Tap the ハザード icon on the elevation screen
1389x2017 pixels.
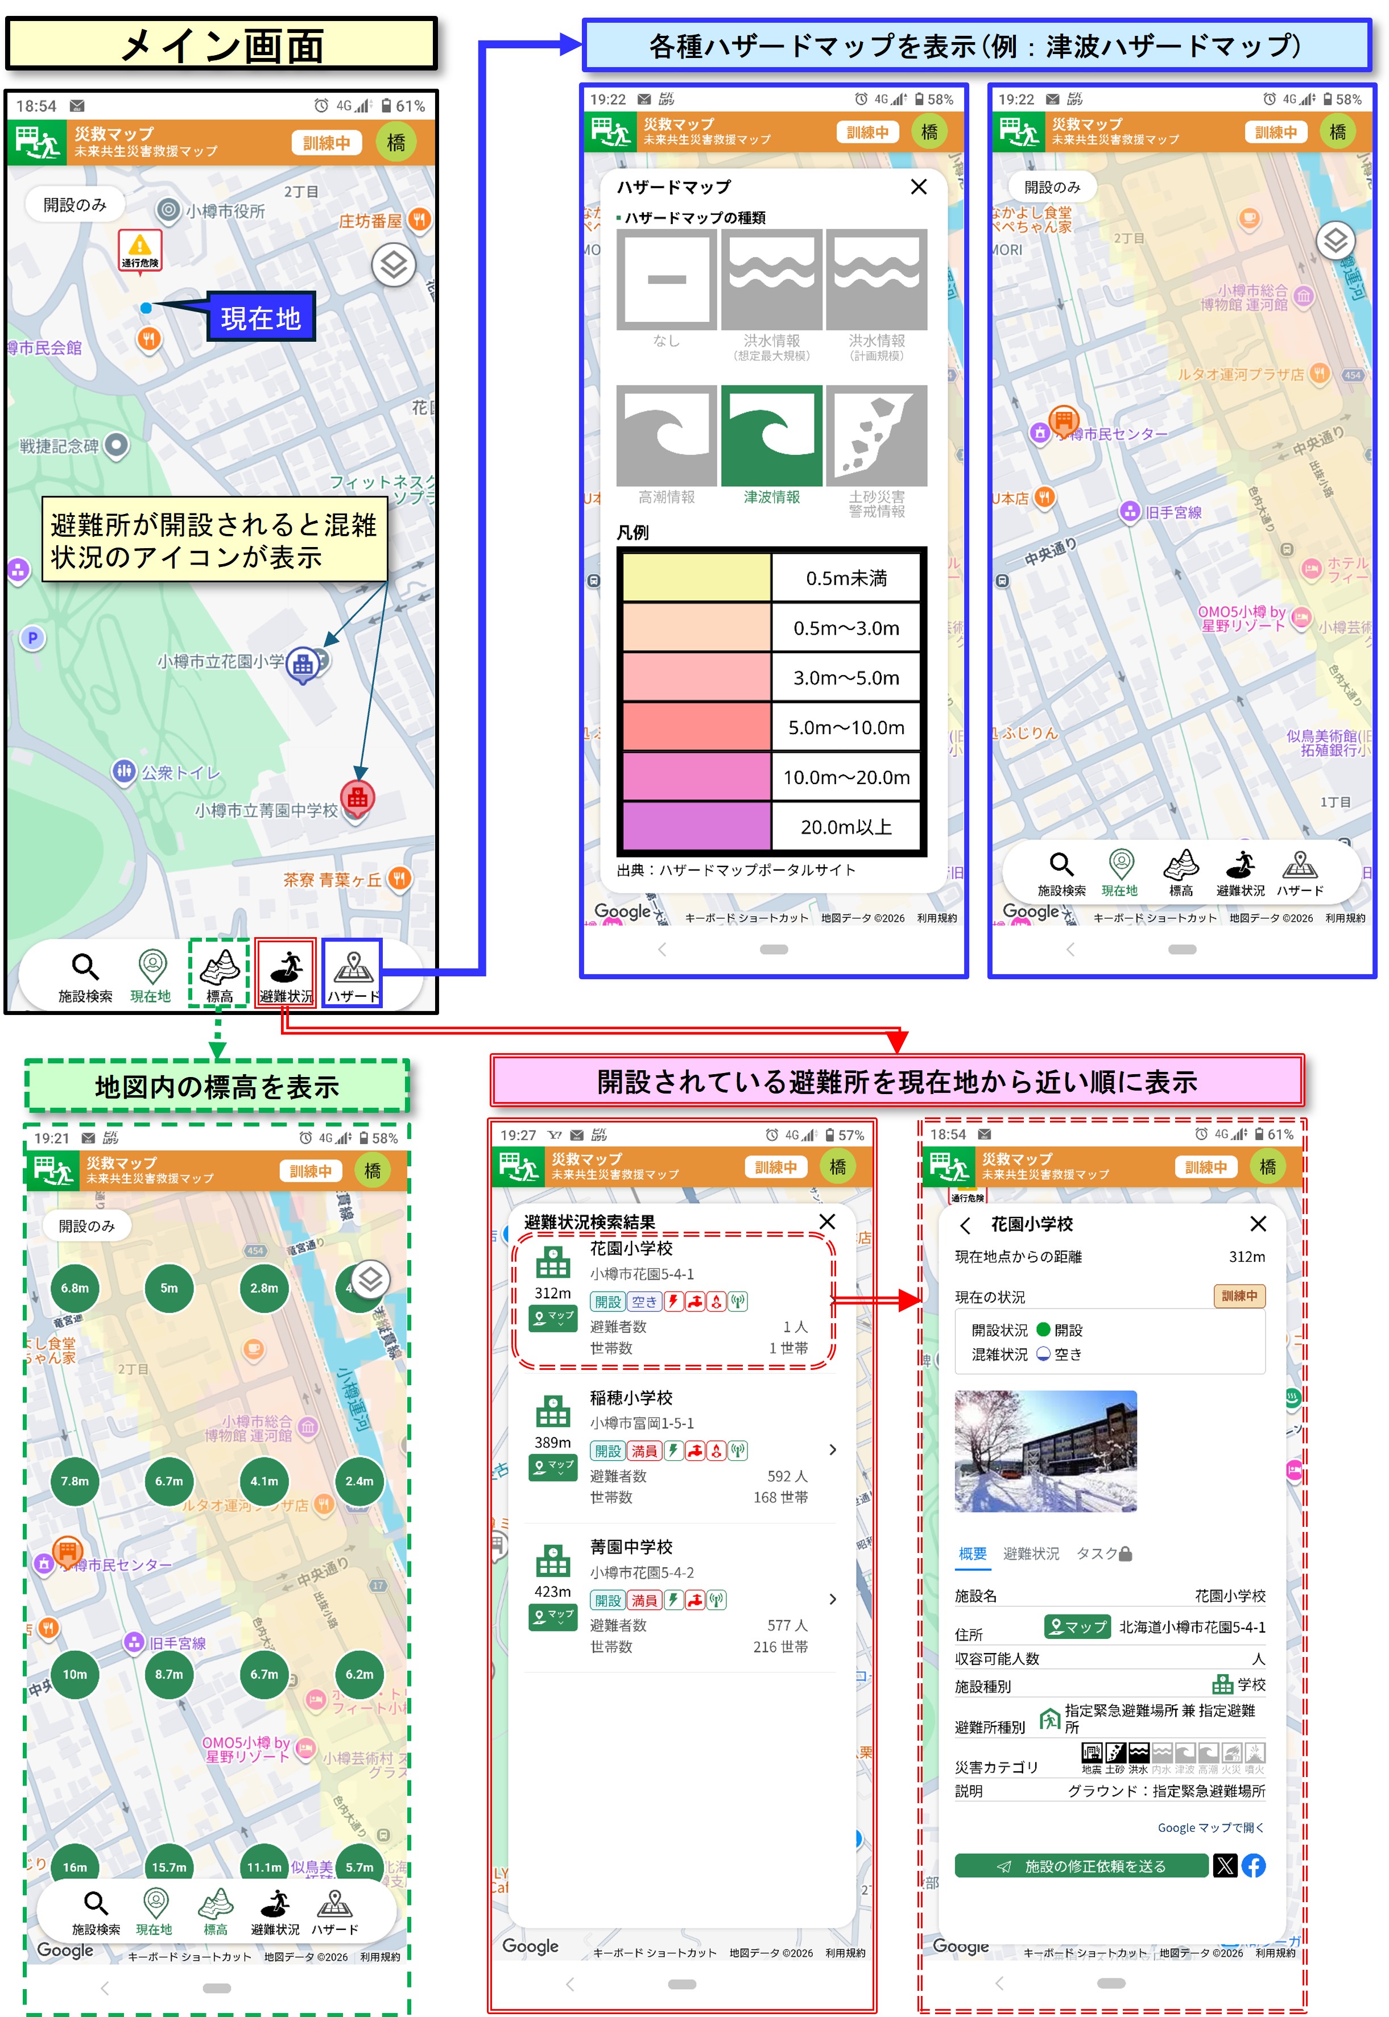[335, 1904]
